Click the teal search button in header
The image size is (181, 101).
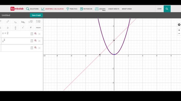[167, 9]
